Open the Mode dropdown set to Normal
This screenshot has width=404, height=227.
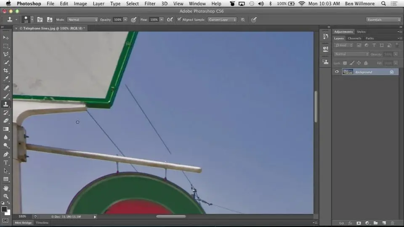click(x=82, y=20)
